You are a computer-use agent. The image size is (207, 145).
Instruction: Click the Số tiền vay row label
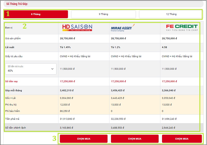[x=11, y=81]
